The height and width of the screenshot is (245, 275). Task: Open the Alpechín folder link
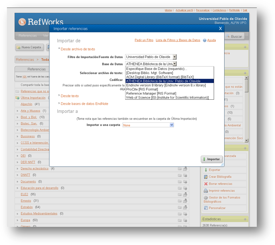click(x=26, y=104)
